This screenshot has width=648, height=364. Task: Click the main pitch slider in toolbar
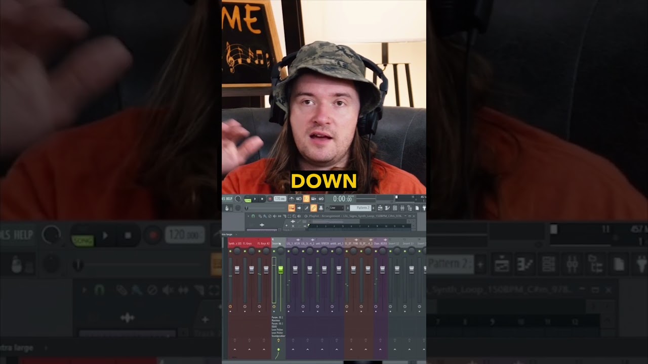pyautogui.click(x=265, y=208)
